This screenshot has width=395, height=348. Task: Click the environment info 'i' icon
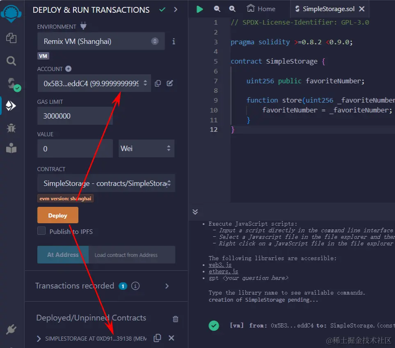click(174, 41)
